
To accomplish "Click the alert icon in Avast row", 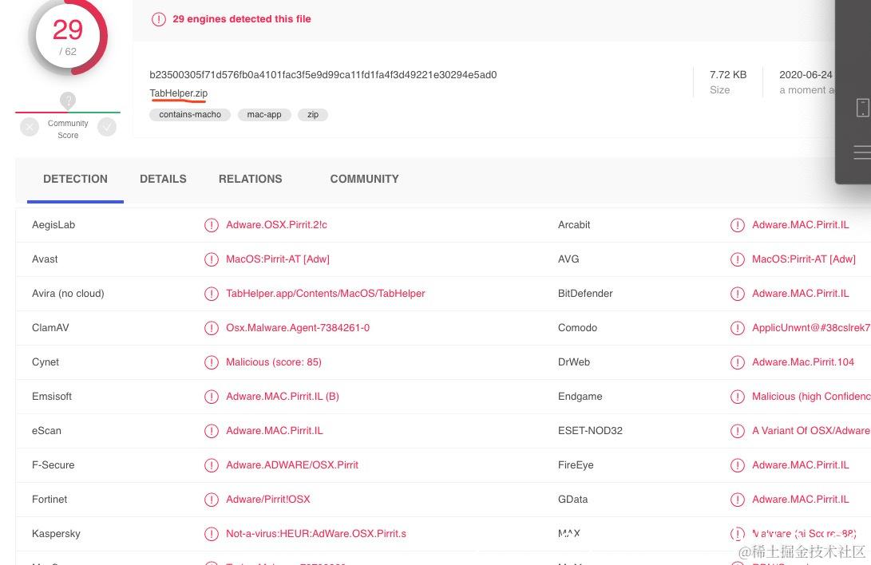I will (212, 259).
